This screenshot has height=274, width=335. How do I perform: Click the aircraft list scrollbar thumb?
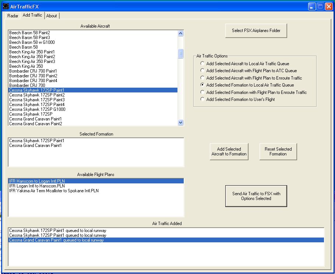click(180, 53)
